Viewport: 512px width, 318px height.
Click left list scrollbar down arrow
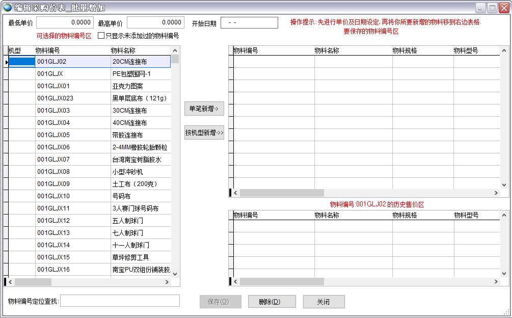coord(175,274)
